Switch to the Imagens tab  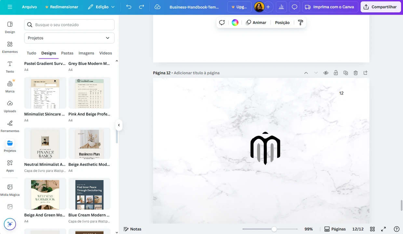coord(86,53)
